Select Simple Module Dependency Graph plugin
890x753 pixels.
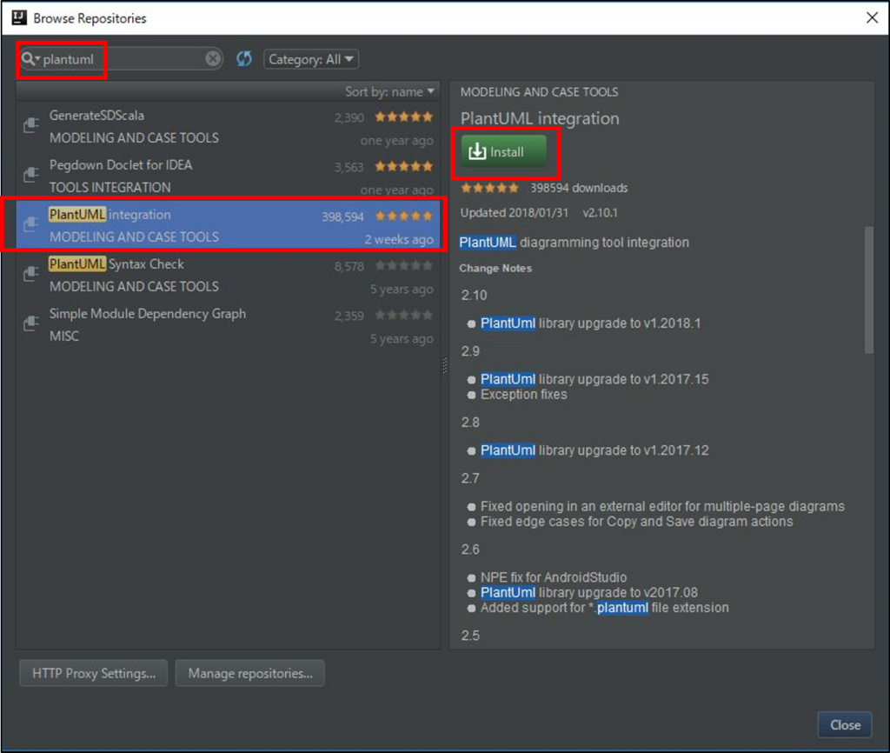[x=229, y=324]
